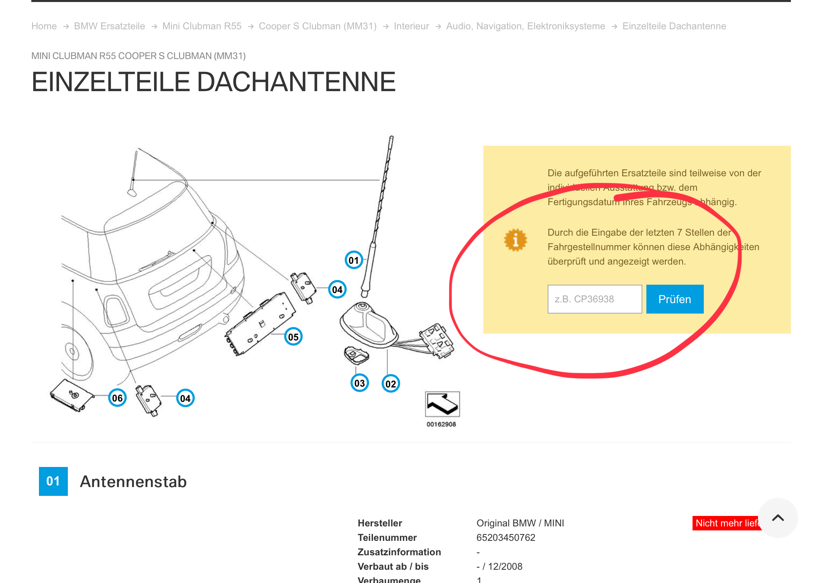817x583 pixels.
Task: Click part marker 01 on antenna rod
Action: coord(354,260)
